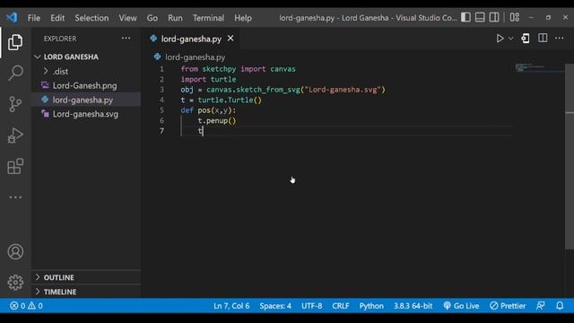Click line number 5 in gutter

(161, 110)
